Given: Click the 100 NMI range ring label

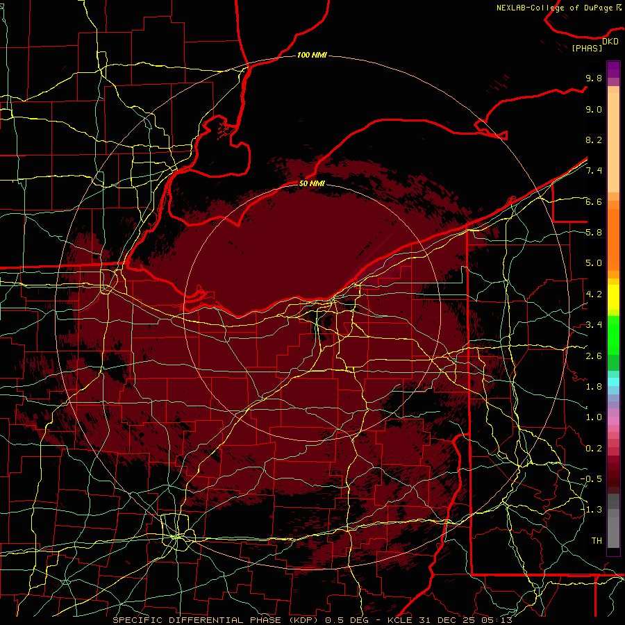Looking at the screenshot, I should pyautogui.click(x=312, y=55).
